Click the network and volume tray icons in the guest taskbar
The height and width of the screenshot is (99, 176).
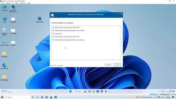coord(163,91)
